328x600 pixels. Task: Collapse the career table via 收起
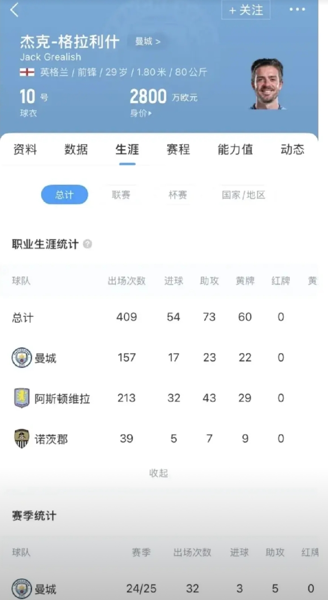pos(158,473)
